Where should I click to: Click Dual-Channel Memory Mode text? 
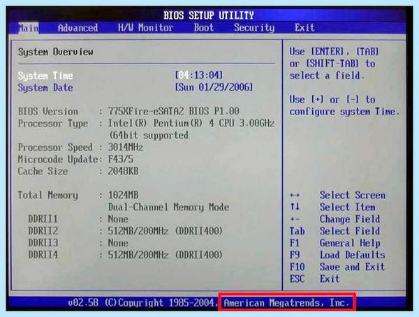point(168,207)
